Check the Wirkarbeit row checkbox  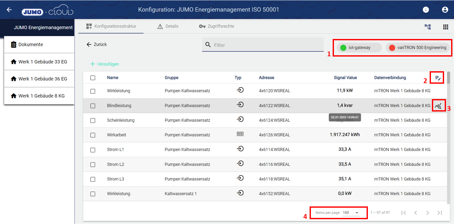[93, 135]
